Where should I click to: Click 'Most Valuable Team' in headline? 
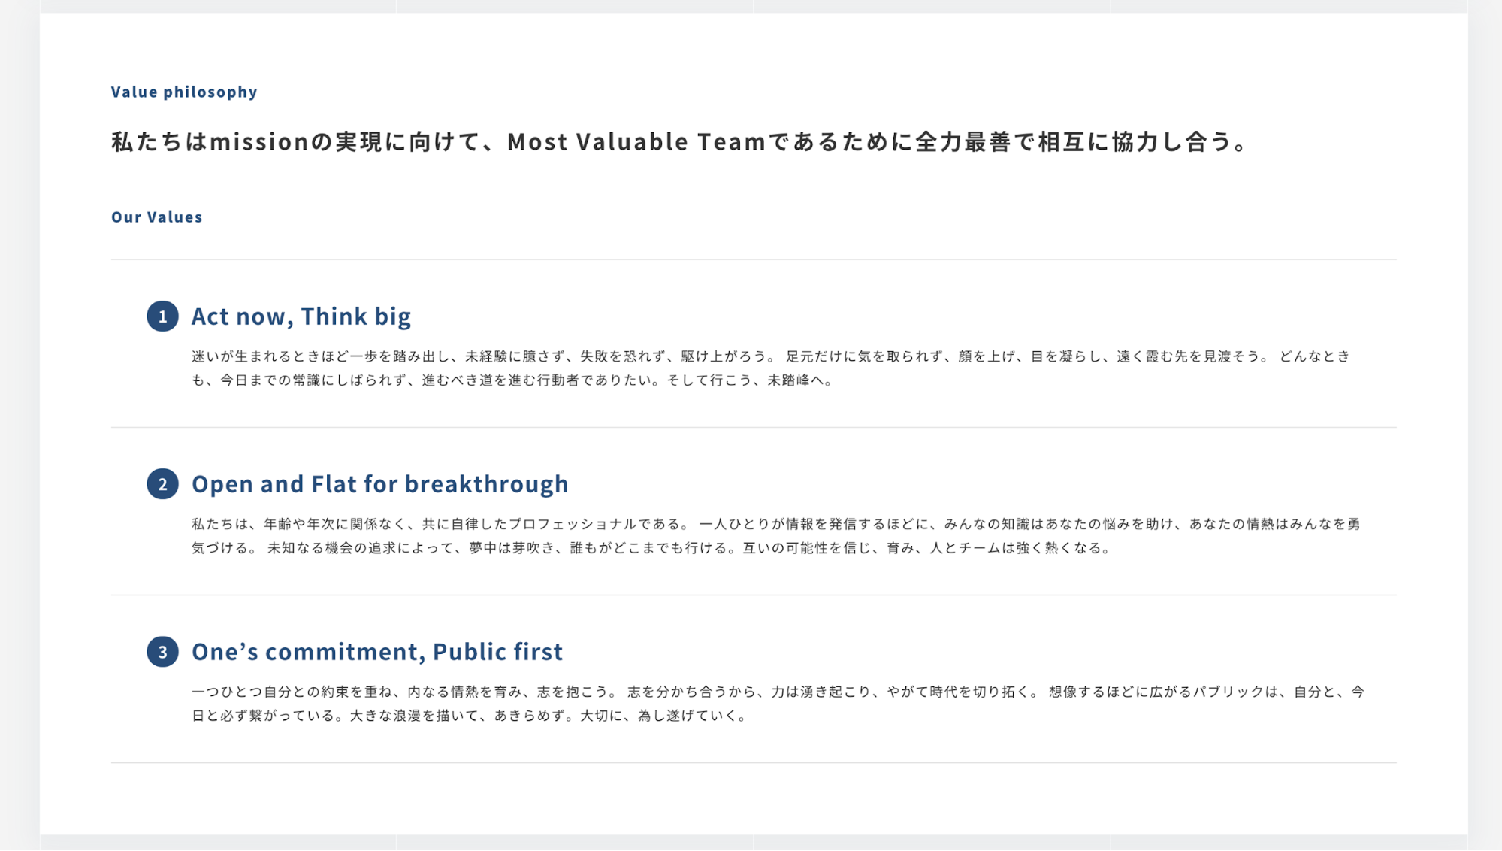click(x=636, y=141)
